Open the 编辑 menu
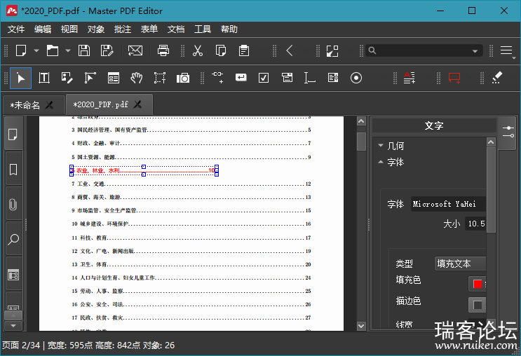The image size is (521, 356). [x=43, y=29]
